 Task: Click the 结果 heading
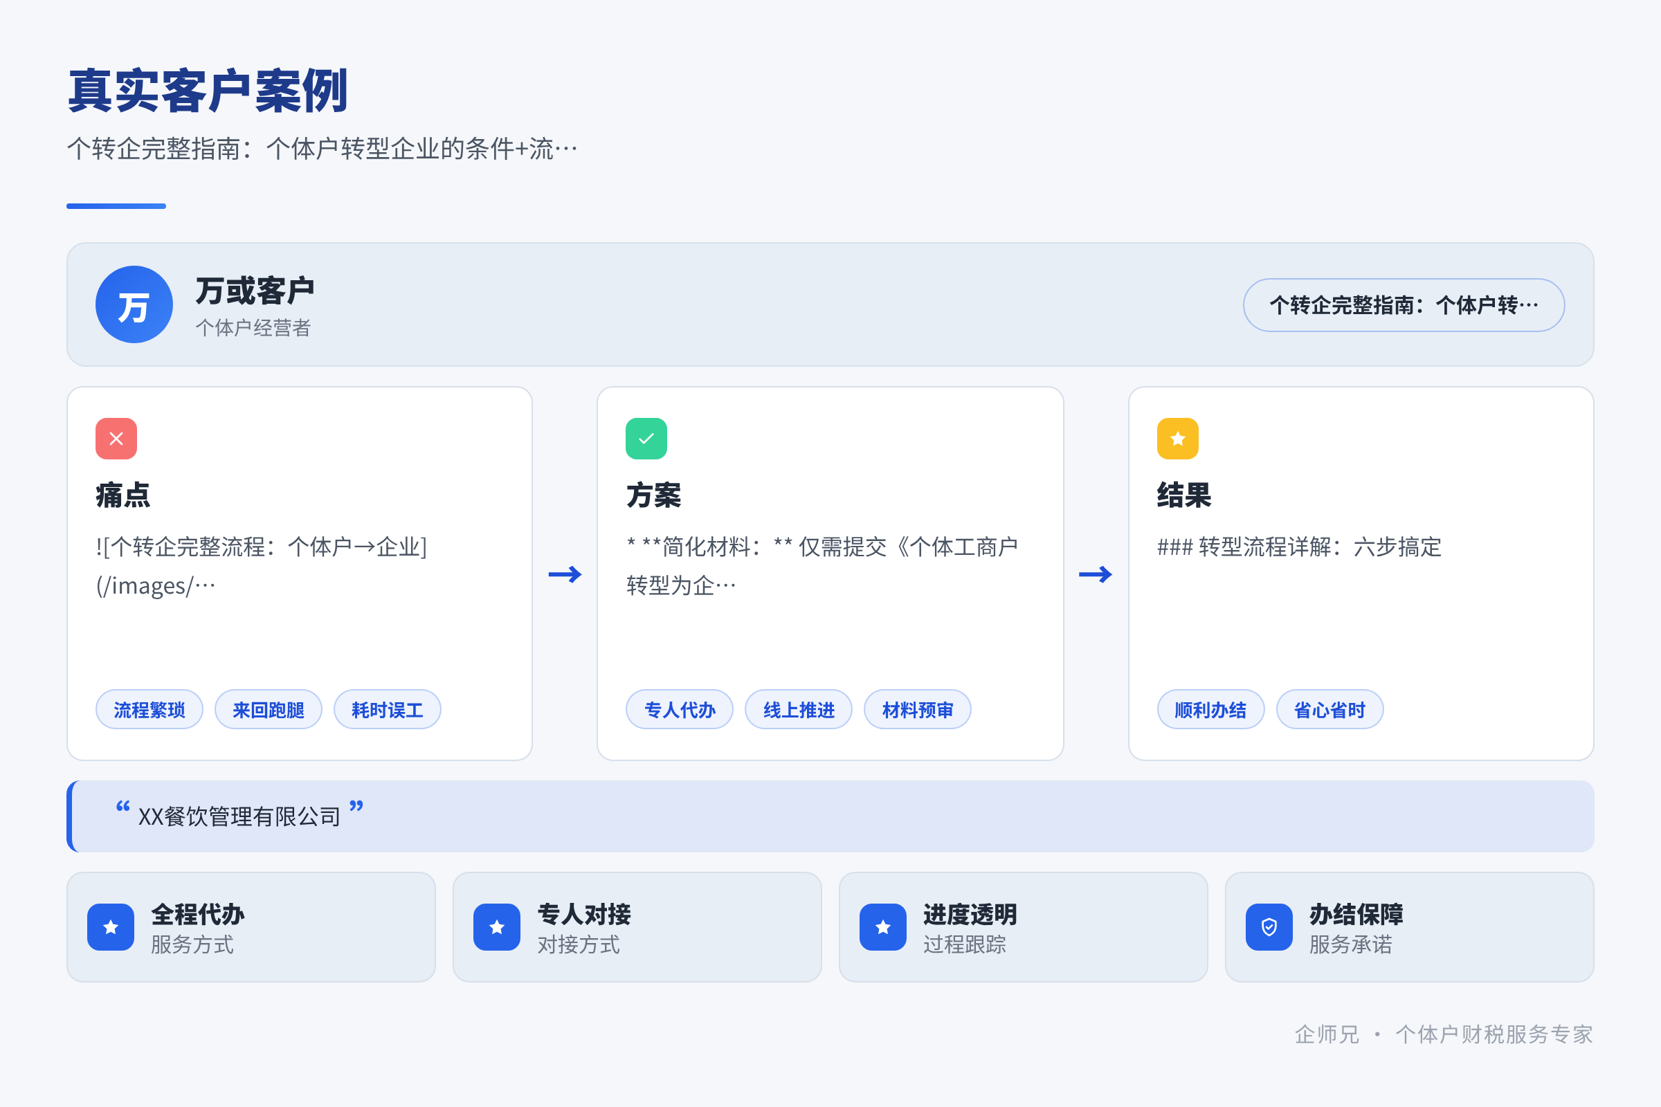click(1184, 495)
